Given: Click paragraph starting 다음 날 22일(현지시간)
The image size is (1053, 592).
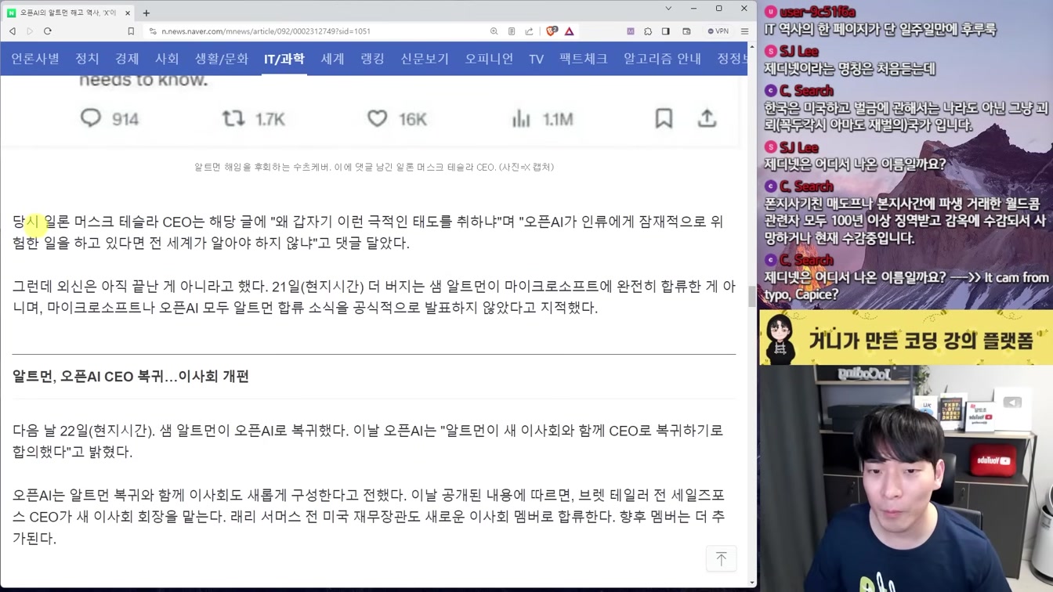Looking at the screenshot, I should [x=368, y=441].
